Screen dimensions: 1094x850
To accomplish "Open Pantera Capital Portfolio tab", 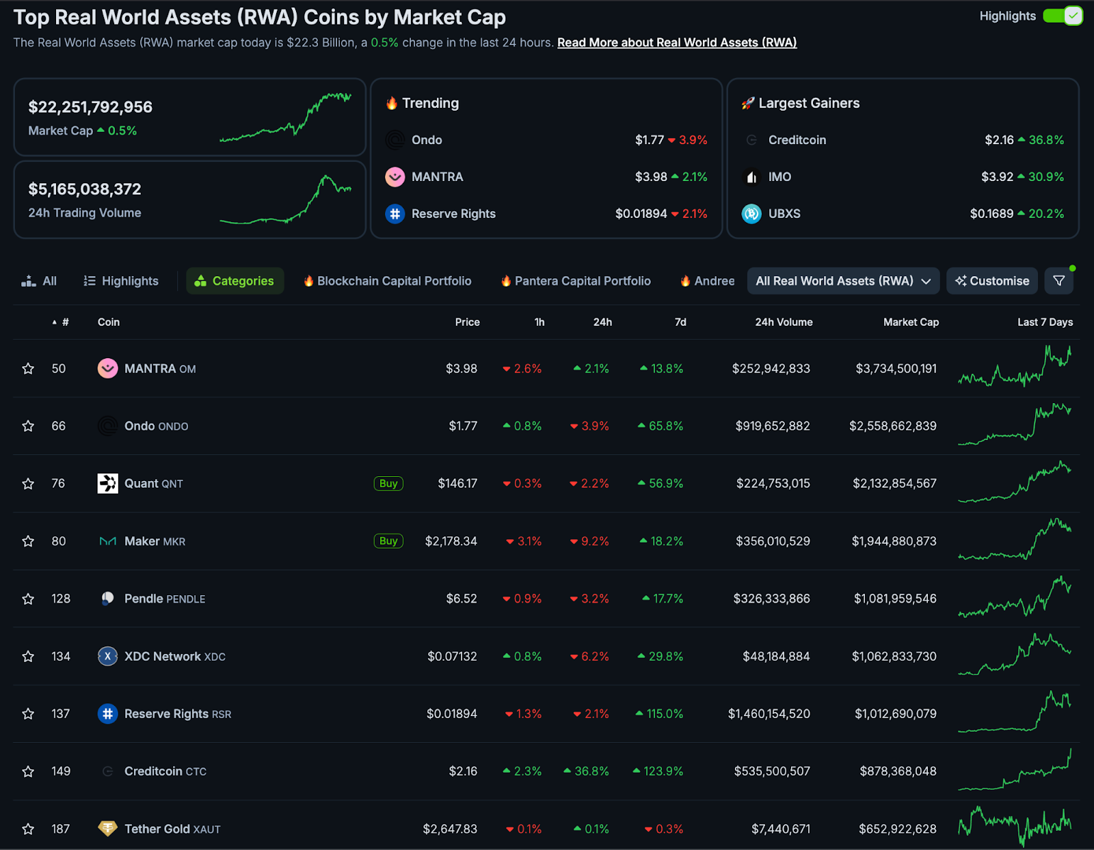I will (x=576, y=281).
